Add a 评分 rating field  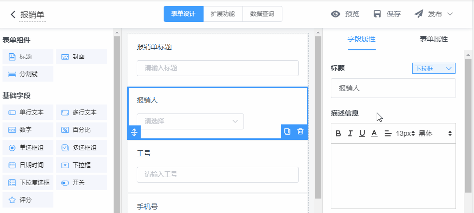click(x=28, y=200)
